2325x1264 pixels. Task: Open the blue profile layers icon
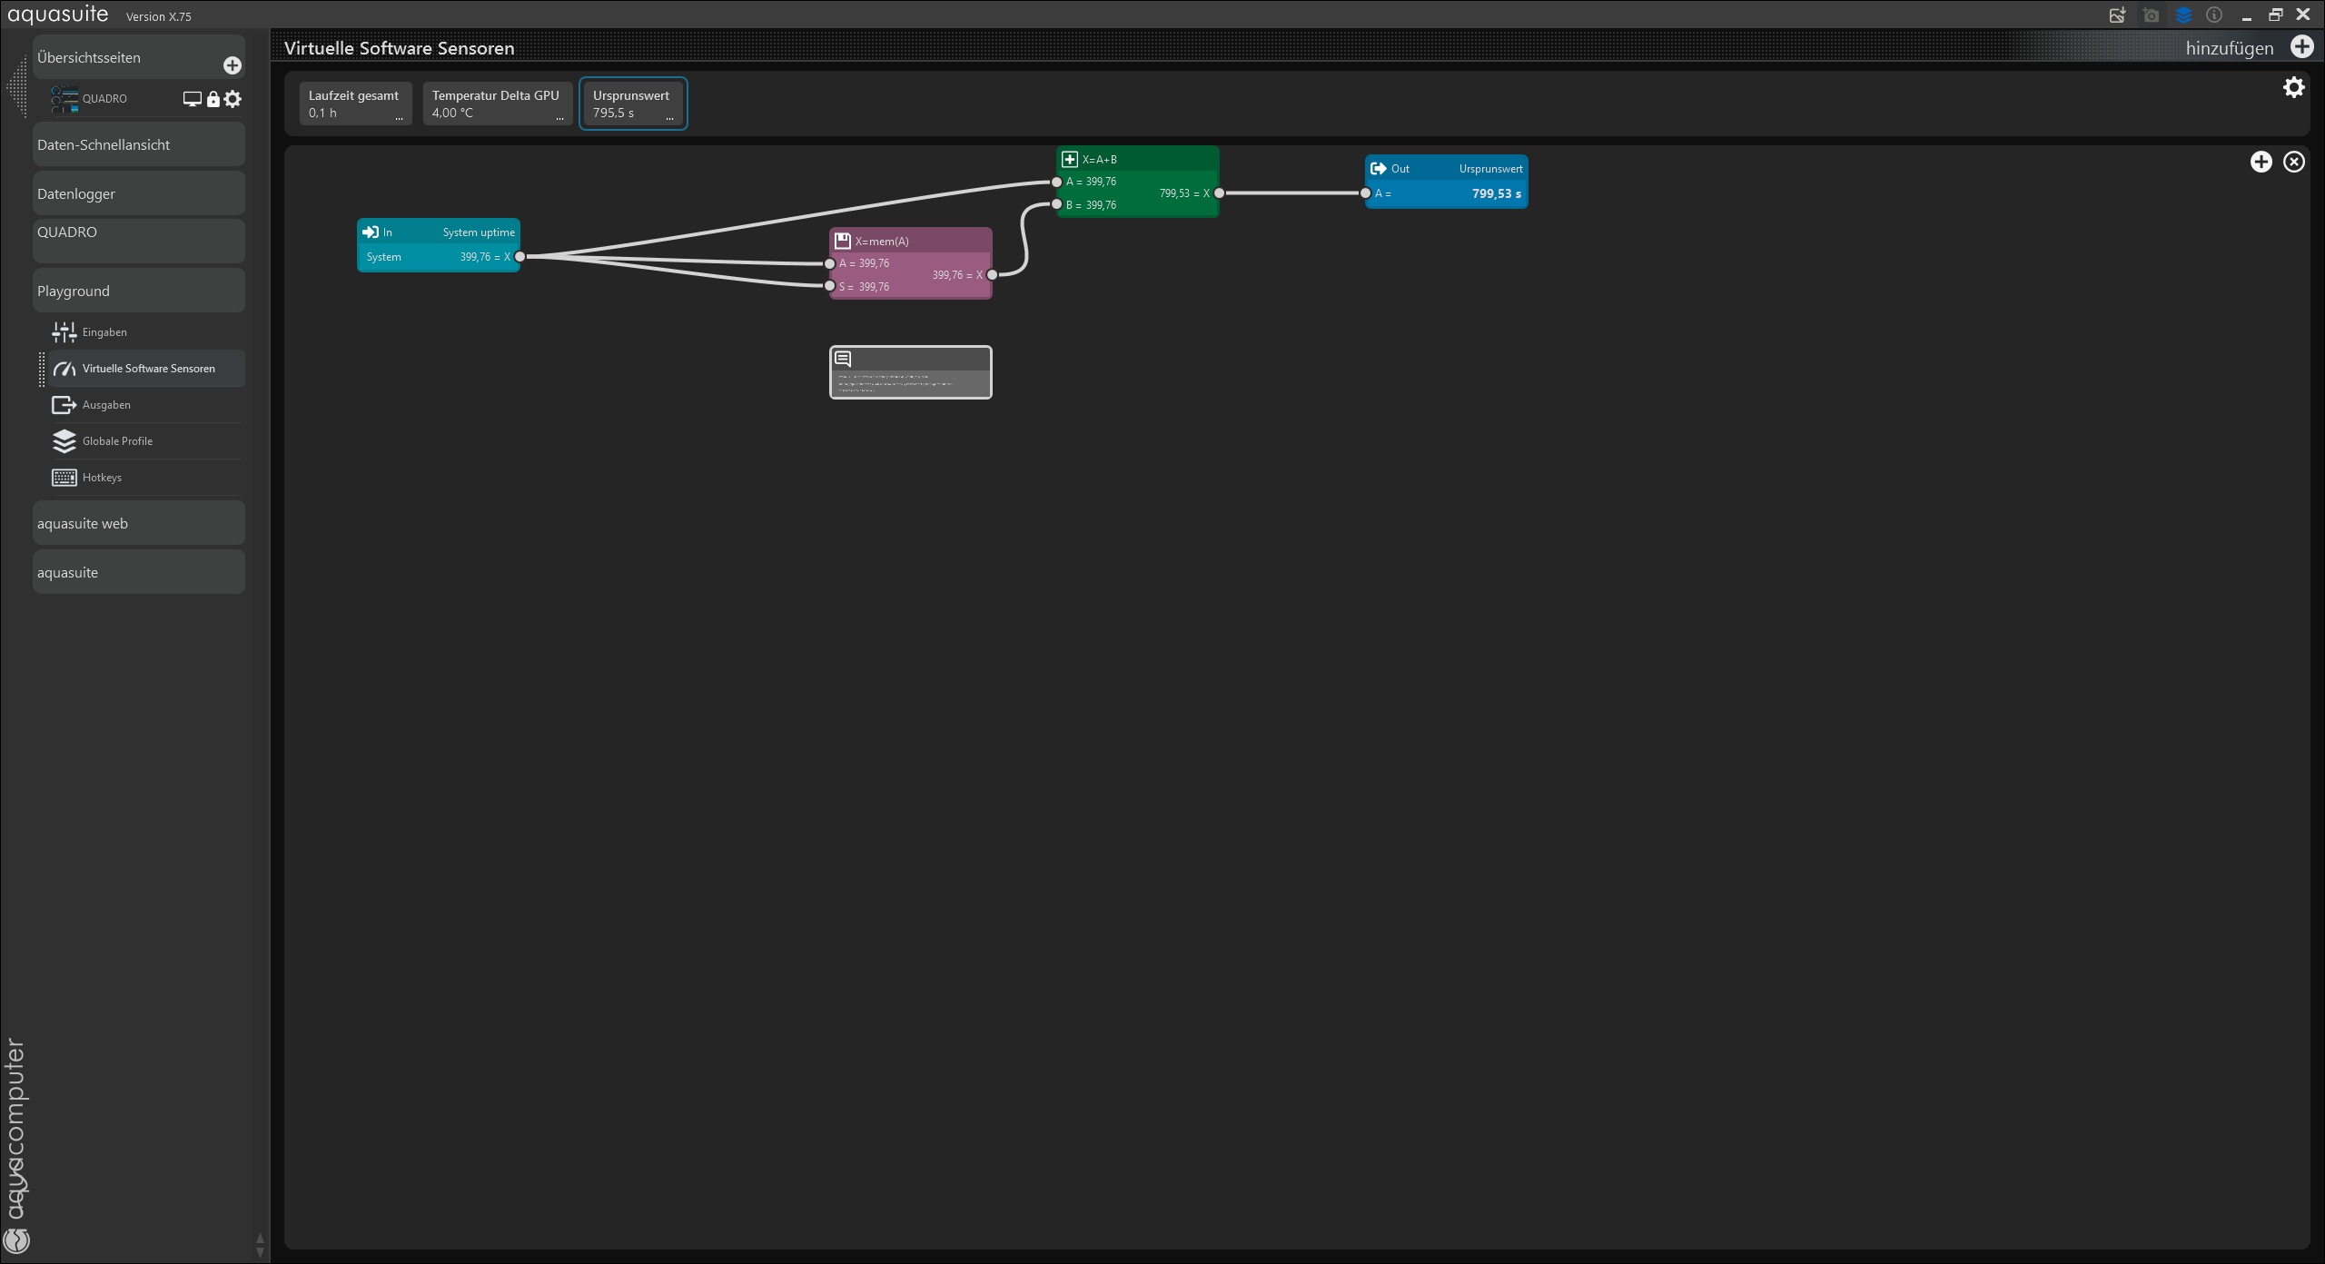[x=2183, y=15]
